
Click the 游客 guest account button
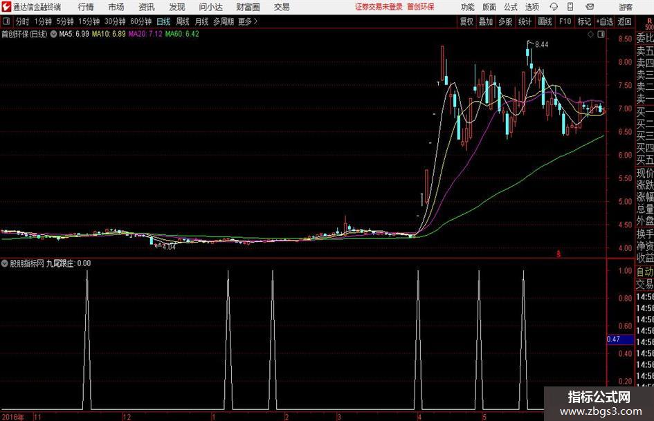click(626, 7)
